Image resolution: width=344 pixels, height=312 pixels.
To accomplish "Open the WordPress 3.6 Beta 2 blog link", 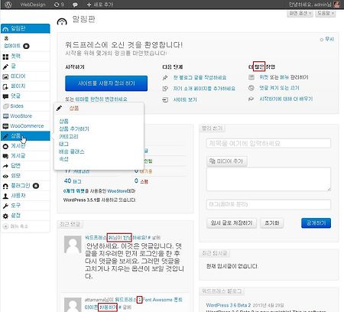I will point(229,305).
